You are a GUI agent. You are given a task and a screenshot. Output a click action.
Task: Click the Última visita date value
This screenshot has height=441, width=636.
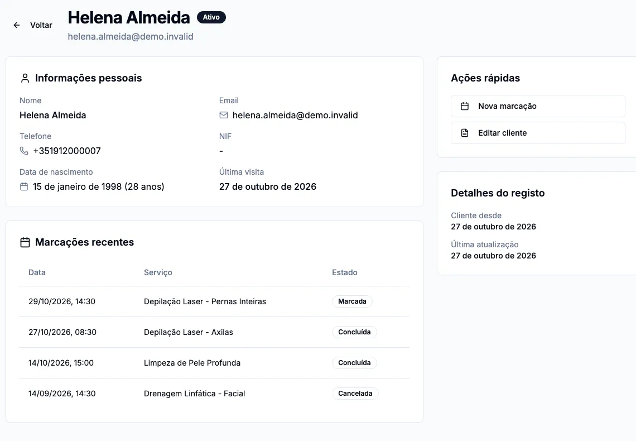tap(268, 186)
